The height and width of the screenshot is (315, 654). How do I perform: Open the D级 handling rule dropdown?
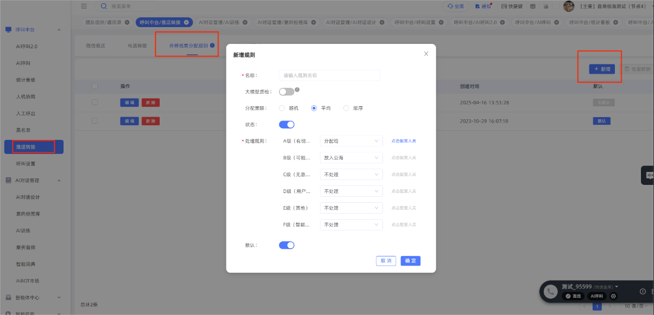[351, 191]
